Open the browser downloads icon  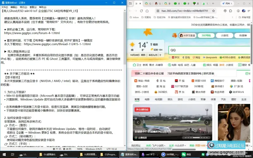[238, 11]
